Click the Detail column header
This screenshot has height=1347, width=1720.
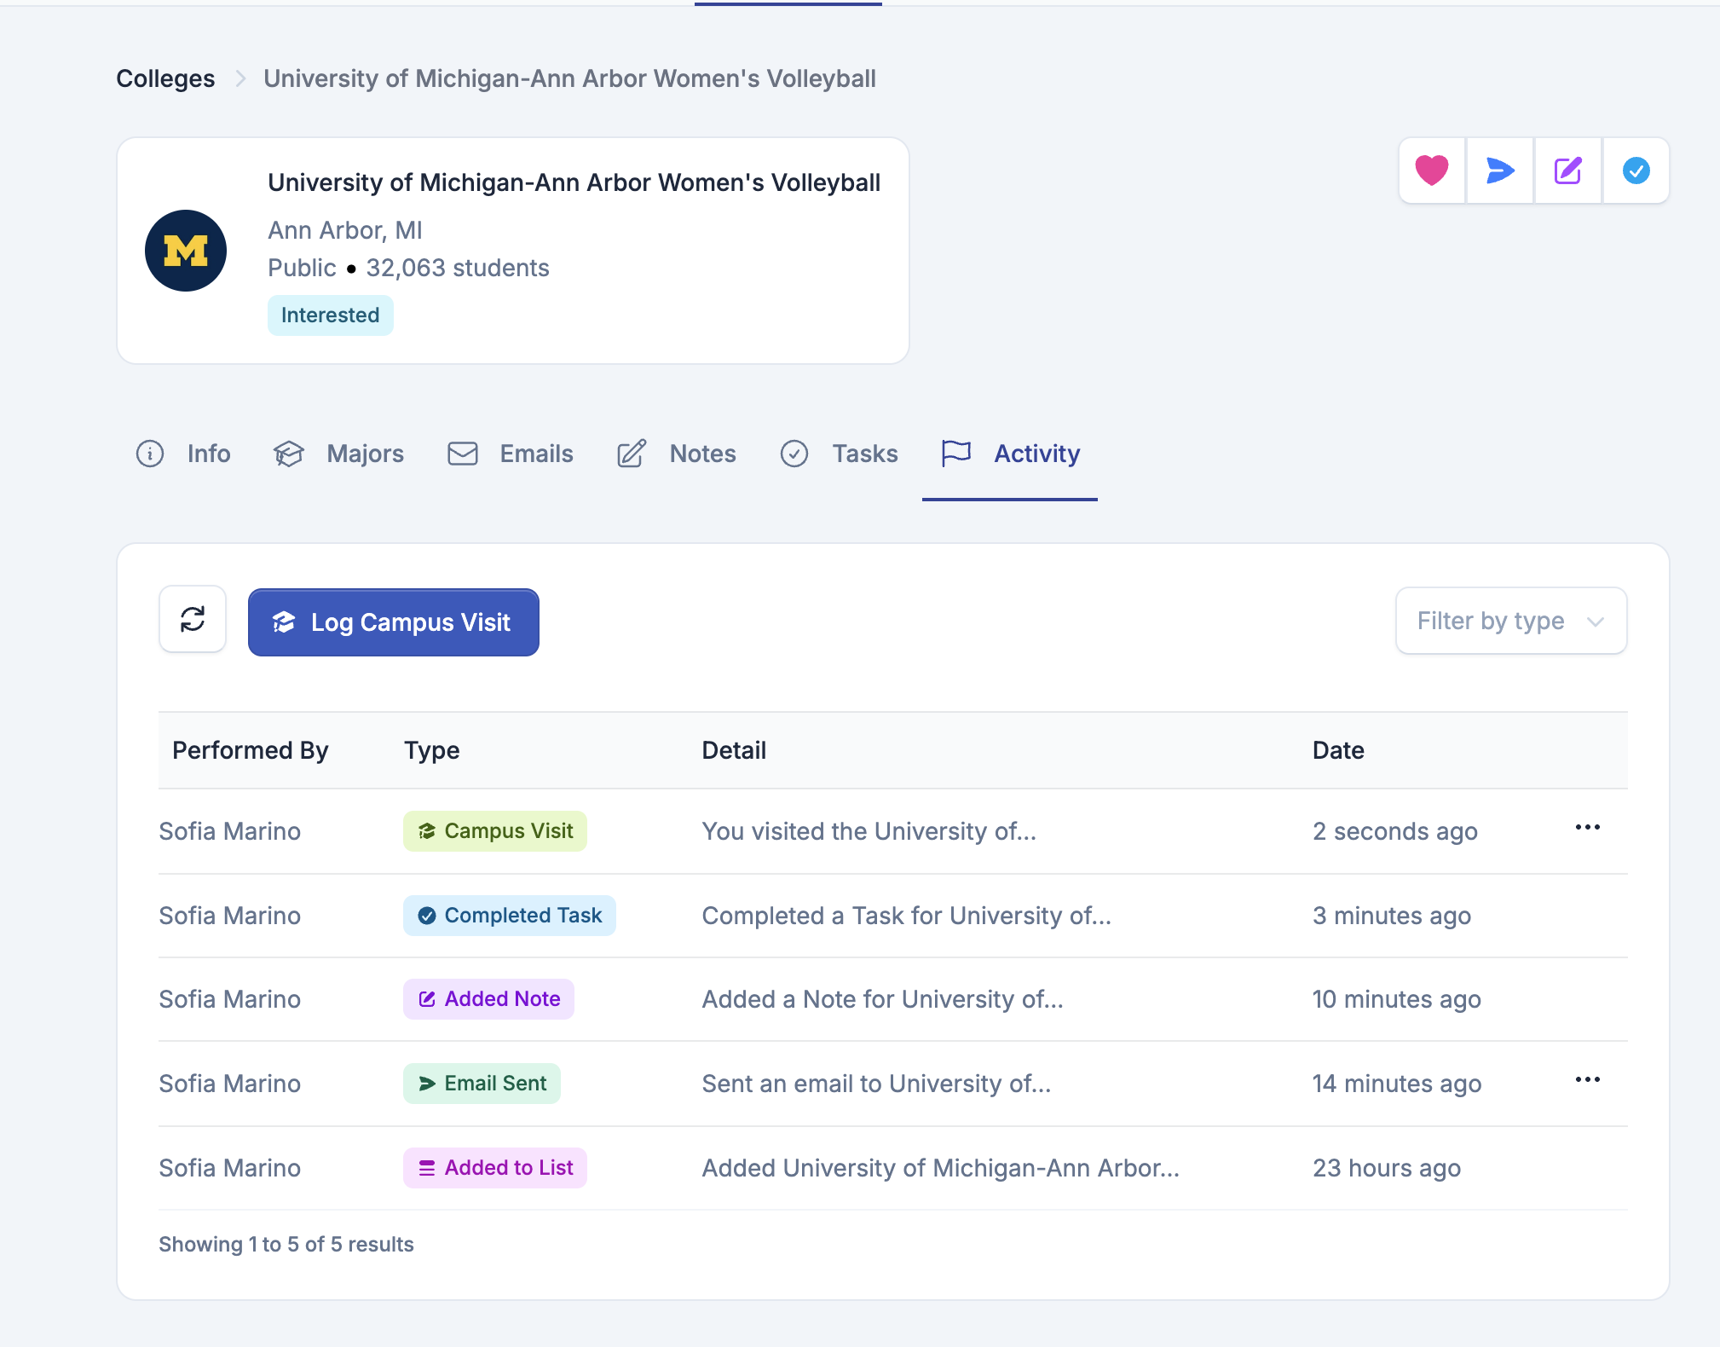[x=734, y=750]
